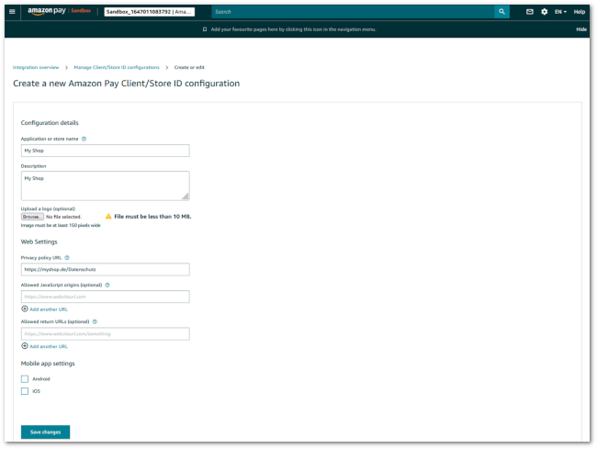Expand the EN language dropdown
This screenshot has height=449, width=597.
click(x=560, y=12)
